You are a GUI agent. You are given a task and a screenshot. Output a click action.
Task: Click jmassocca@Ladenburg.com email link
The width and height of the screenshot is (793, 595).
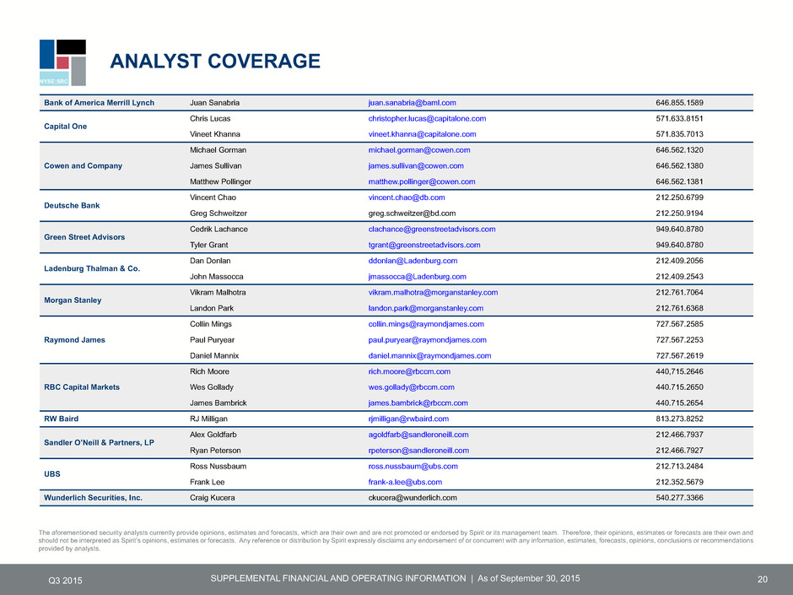click(x=418, y=277)
